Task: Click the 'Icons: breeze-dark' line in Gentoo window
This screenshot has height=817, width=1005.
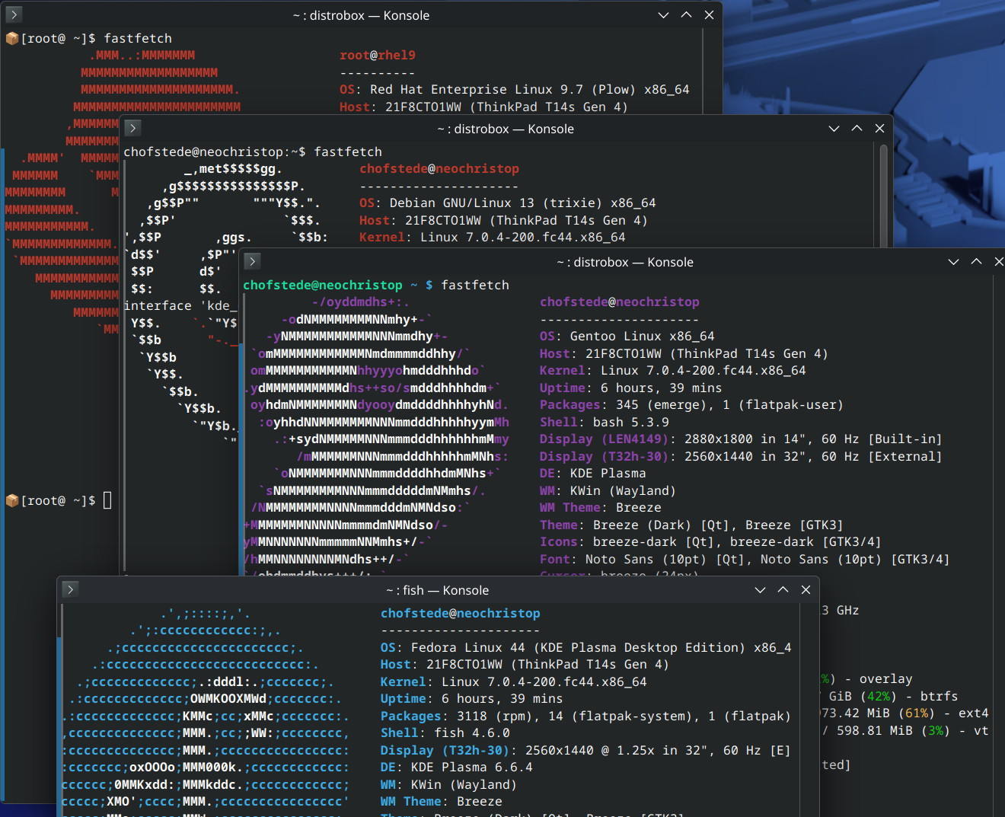Action: pyautogui.click(x=711, y=541)
